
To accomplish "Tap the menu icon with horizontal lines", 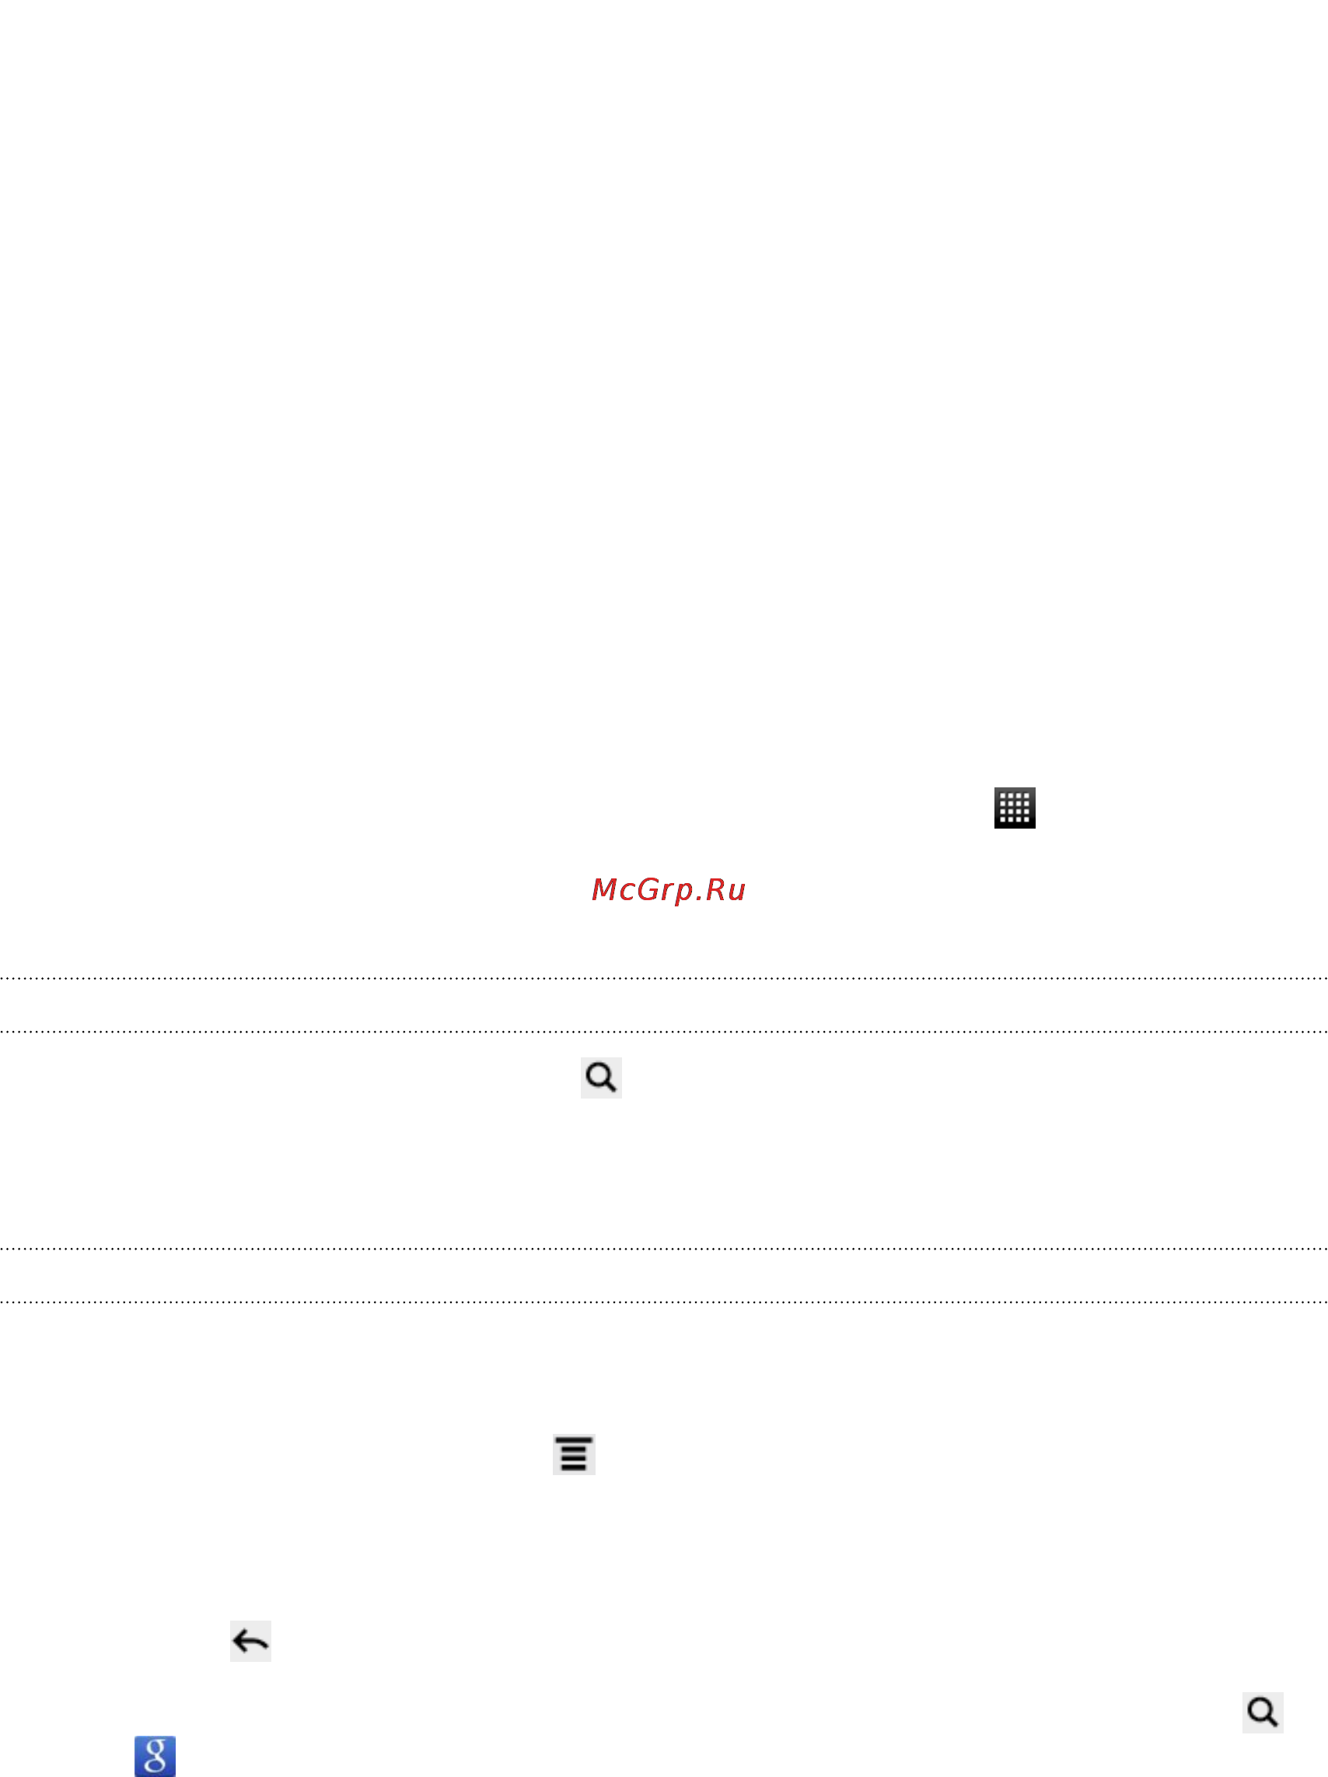I will 573,1454.
